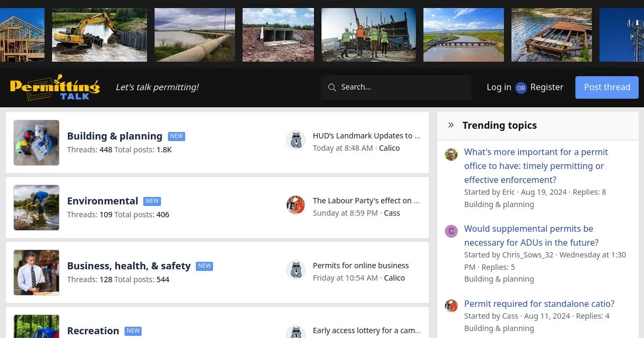Open the timely permitting or enforcement topic
The height and width of the screenshot is (338, 644).
[x=536, y=166]
